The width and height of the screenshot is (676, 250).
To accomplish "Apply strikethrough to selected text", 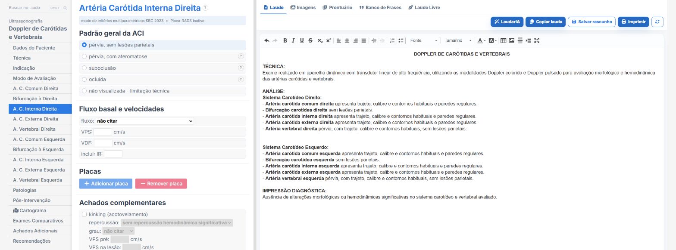I will coord(310,40).
